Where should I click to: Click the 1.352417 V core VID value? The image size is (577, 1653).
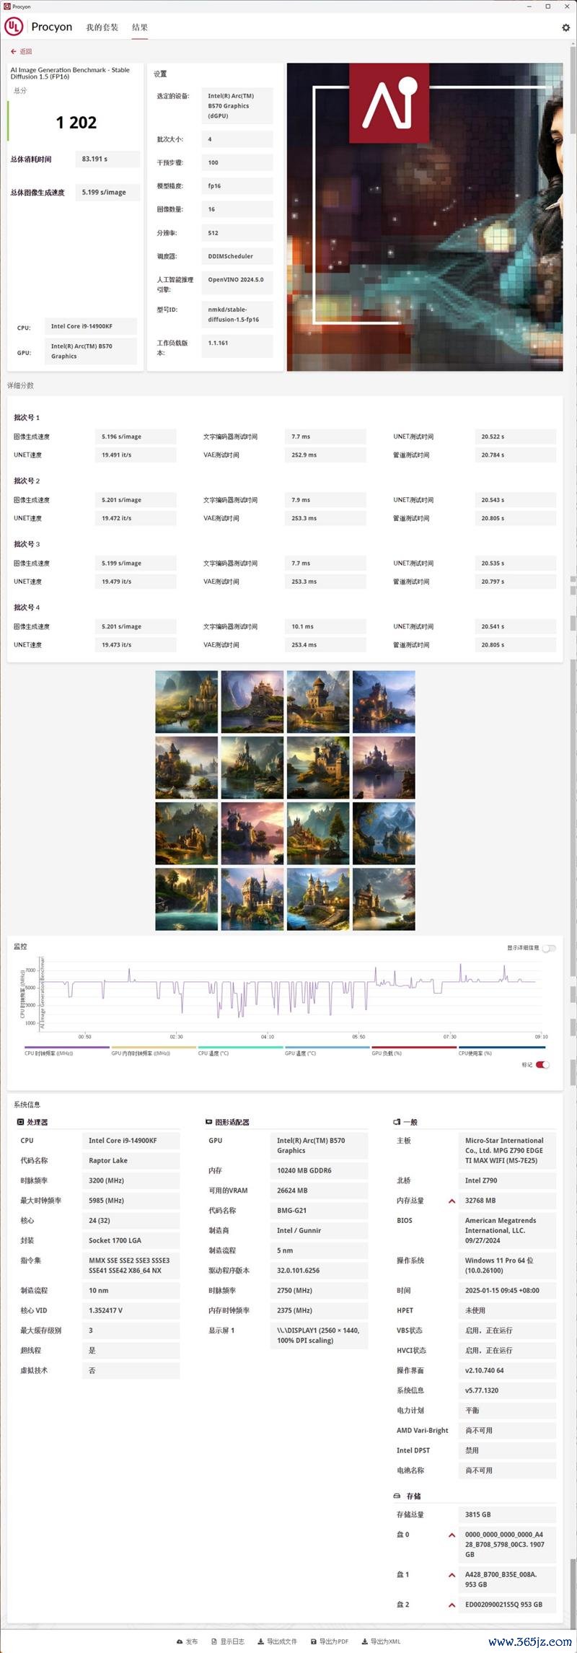131,1310
